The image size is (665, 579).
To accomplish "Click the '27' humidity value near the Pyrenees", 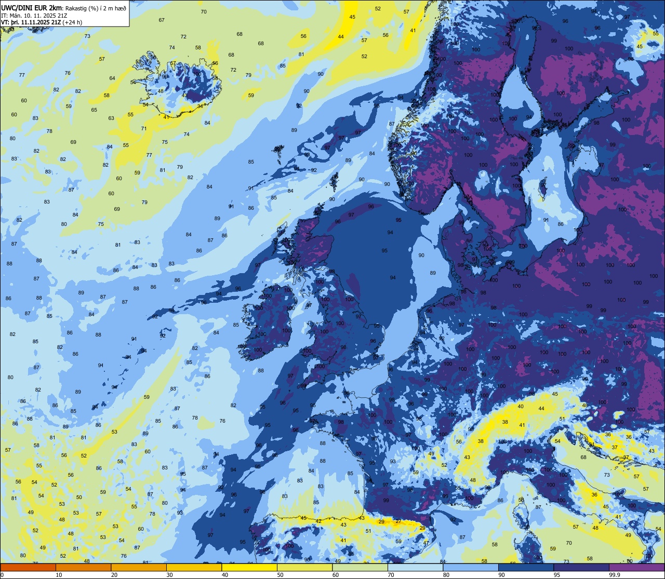I will click(398, 521).
